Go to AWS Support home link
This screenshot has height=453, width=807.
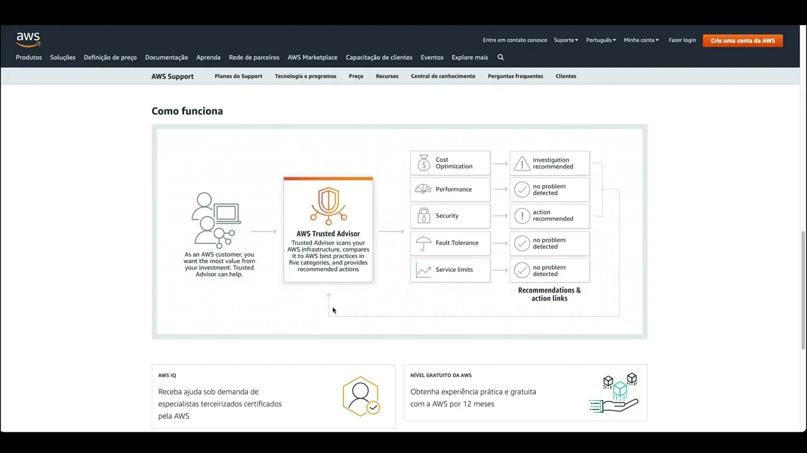tap(173, 76)
